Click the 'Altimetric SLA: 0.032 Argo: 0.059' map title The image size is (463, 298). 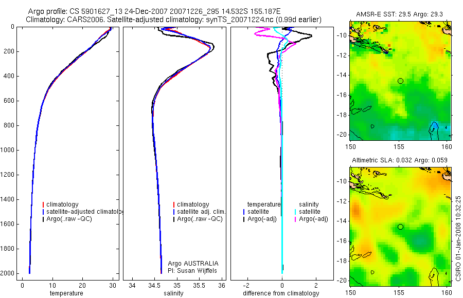[x=400, y=160]
